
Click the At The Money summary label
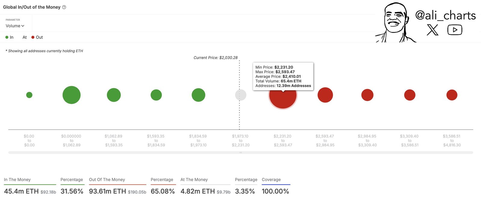point(194,180)
